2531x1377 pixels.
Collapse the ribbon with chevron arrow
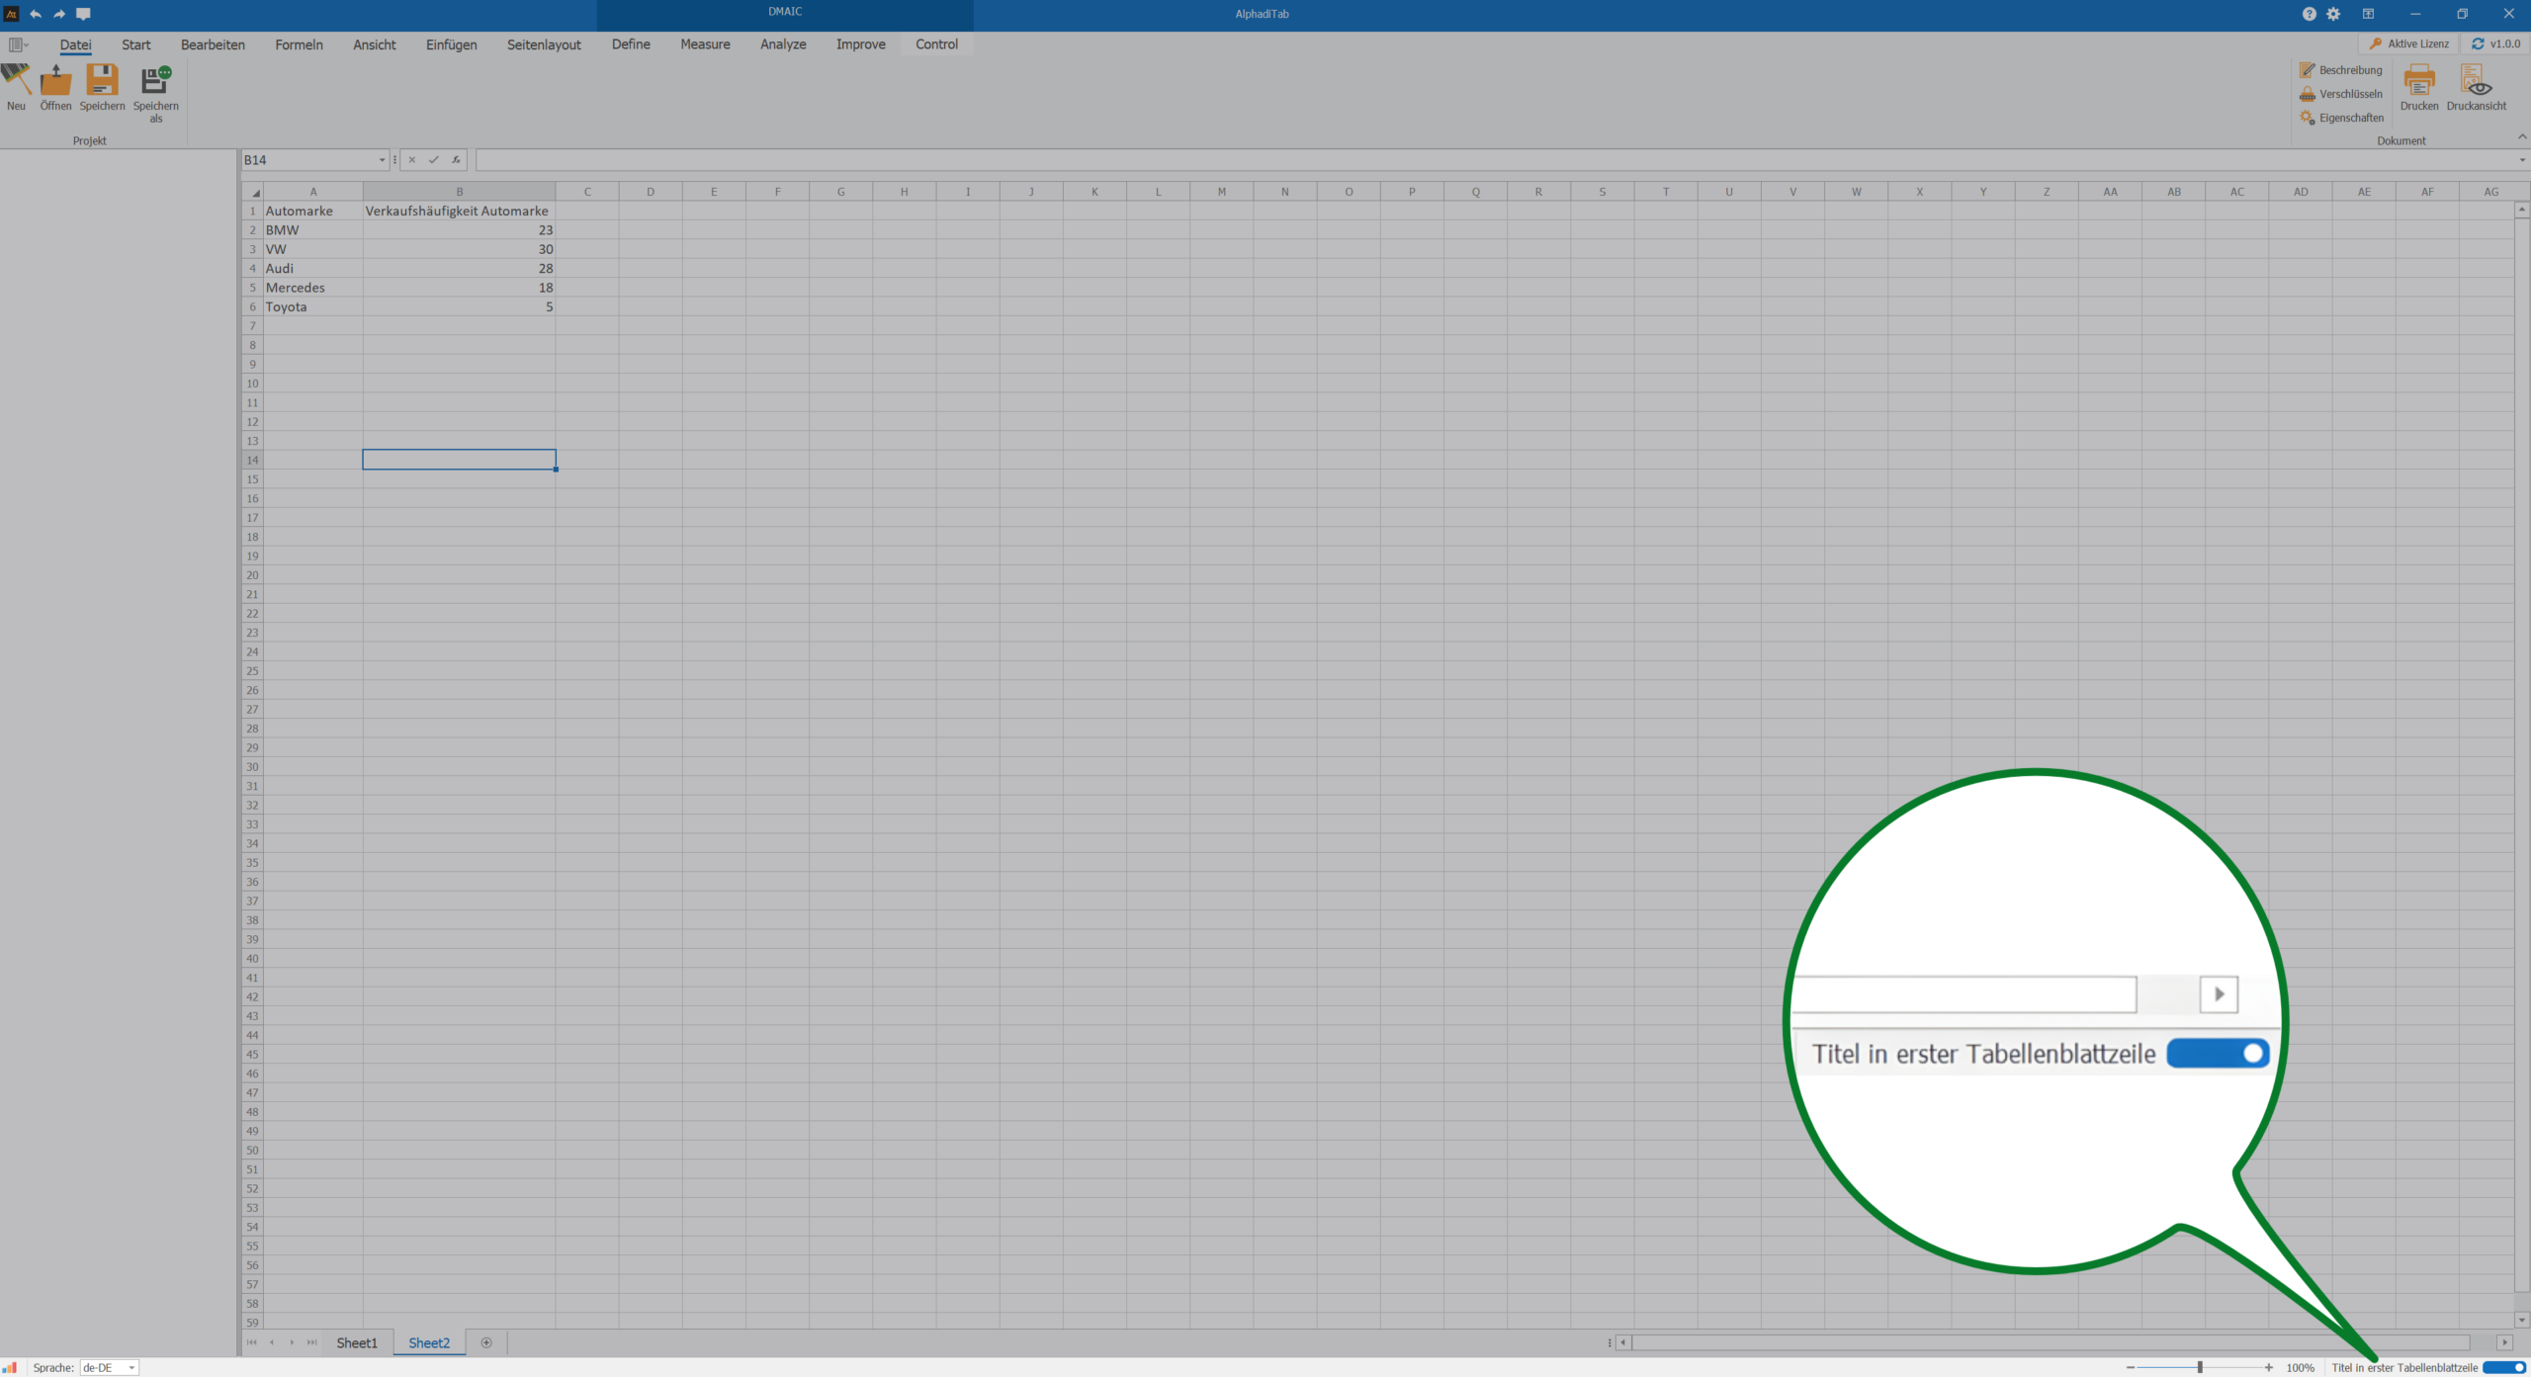click(2522, 136)
